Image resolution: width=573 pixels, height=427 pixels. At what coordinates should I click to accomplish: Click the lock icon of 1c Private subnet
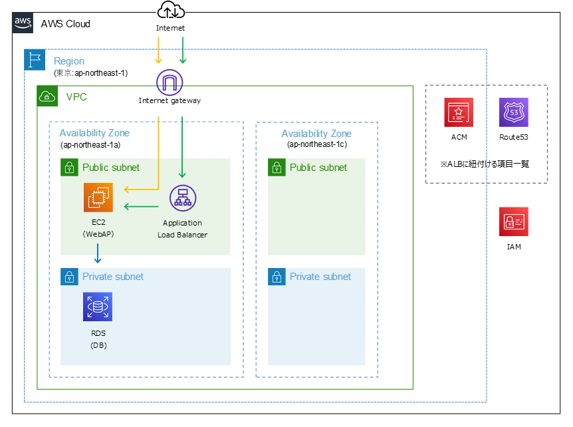[277, 277]
